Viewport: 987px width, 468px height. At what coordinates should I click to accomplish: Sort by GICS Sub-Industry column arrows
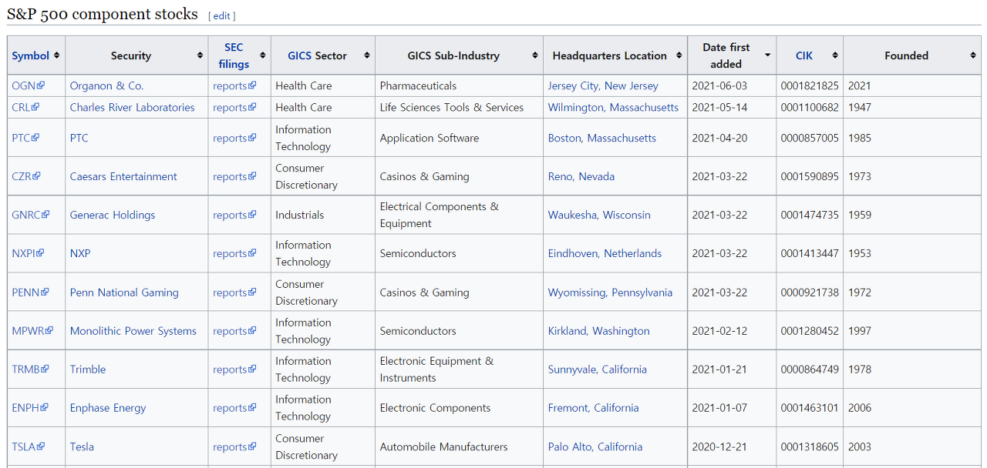click(x=535, y=55)
